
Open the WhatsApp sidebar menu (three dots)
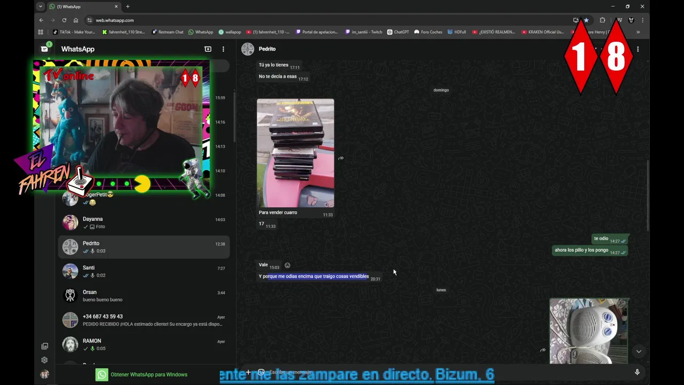coord(223,49)
